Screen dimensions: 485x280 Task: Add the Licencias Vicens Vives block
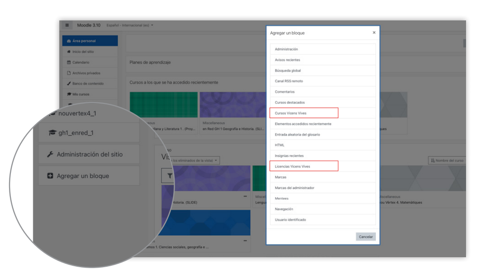(x=323, y=167)
